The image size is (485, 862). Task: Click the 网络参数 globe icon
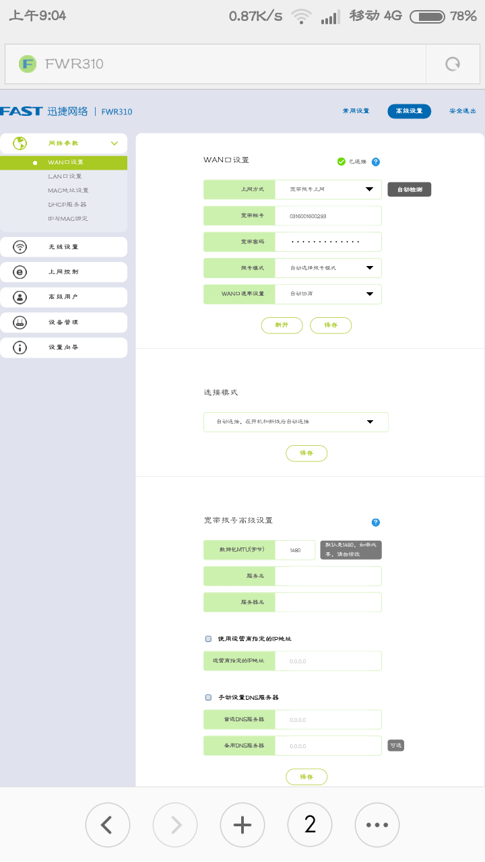tap(20, 143)
